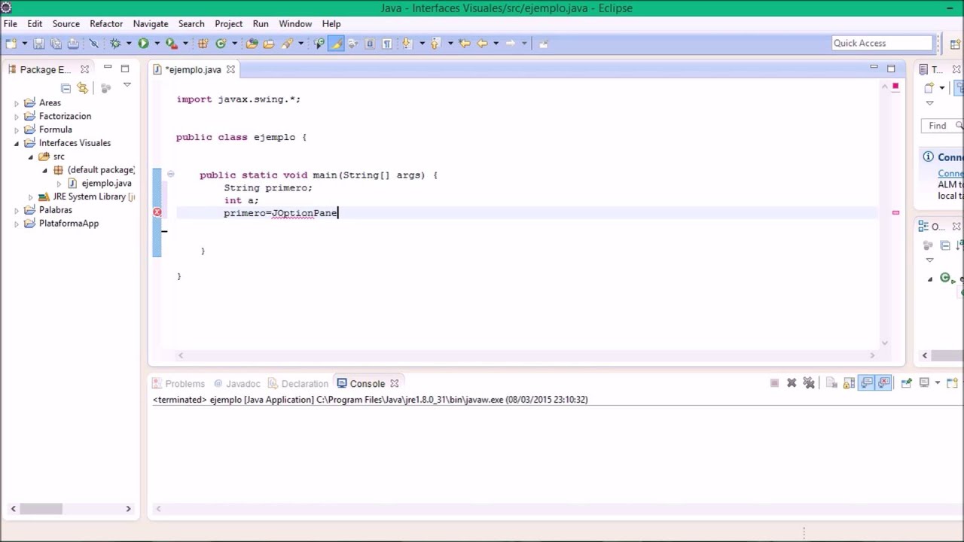The image size is (964, 542).
Task: Click the Search flashlight toolbar icon
Action: tap(287, 44)
